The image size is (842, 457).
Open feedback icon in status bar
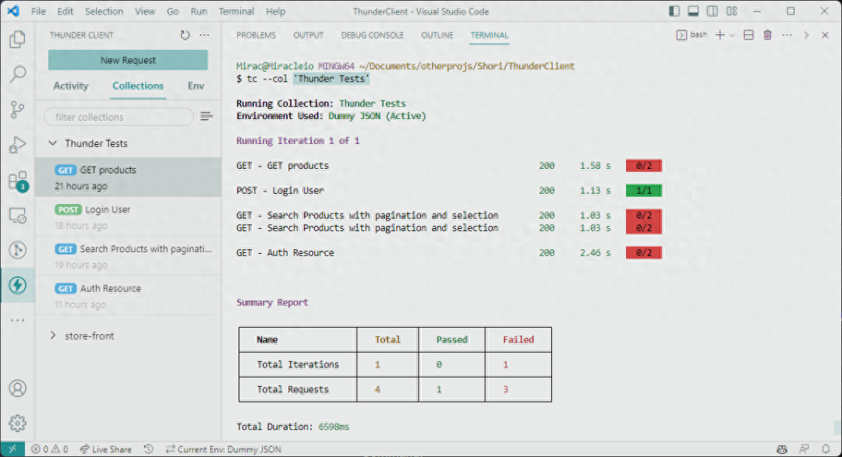coord(804,449)
